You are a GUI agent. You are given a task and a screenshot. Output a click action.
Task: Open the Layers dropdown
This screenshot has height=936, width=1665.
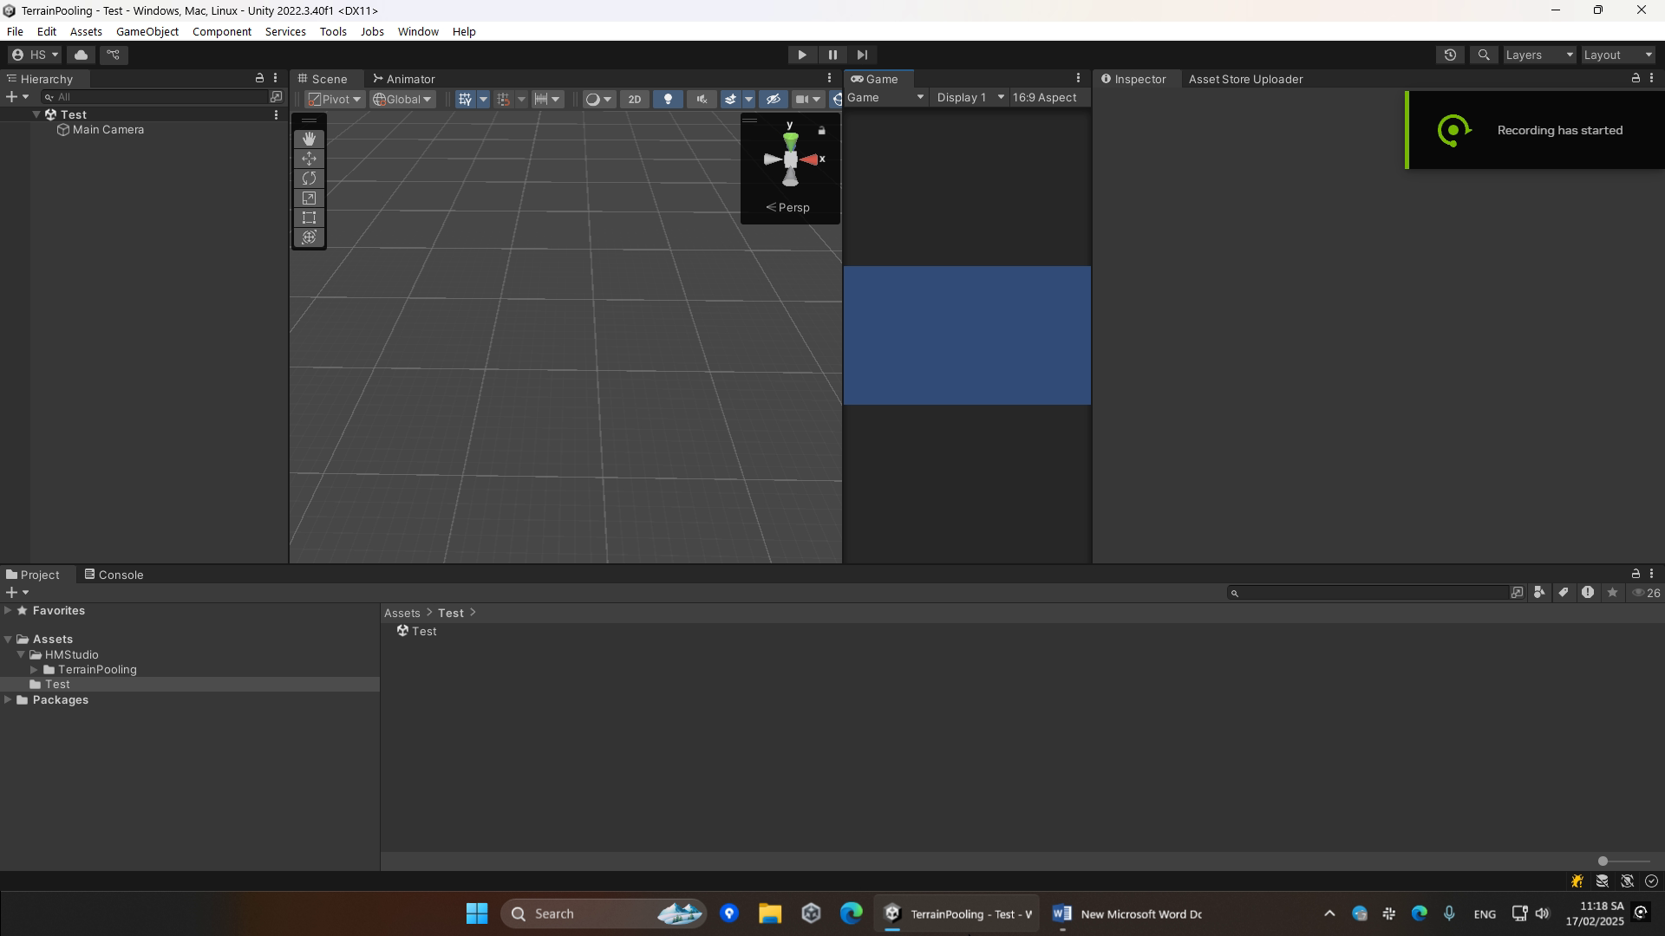tap(1539, 55)
